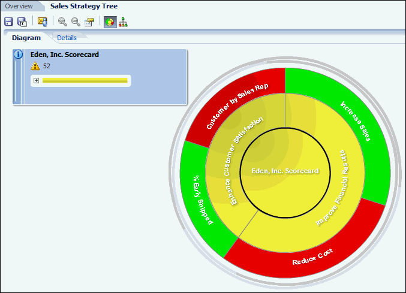Viewport: 406px width, 293px height.
Task: Click the Save toolbar icon
Action: click(x=8, y=22)
